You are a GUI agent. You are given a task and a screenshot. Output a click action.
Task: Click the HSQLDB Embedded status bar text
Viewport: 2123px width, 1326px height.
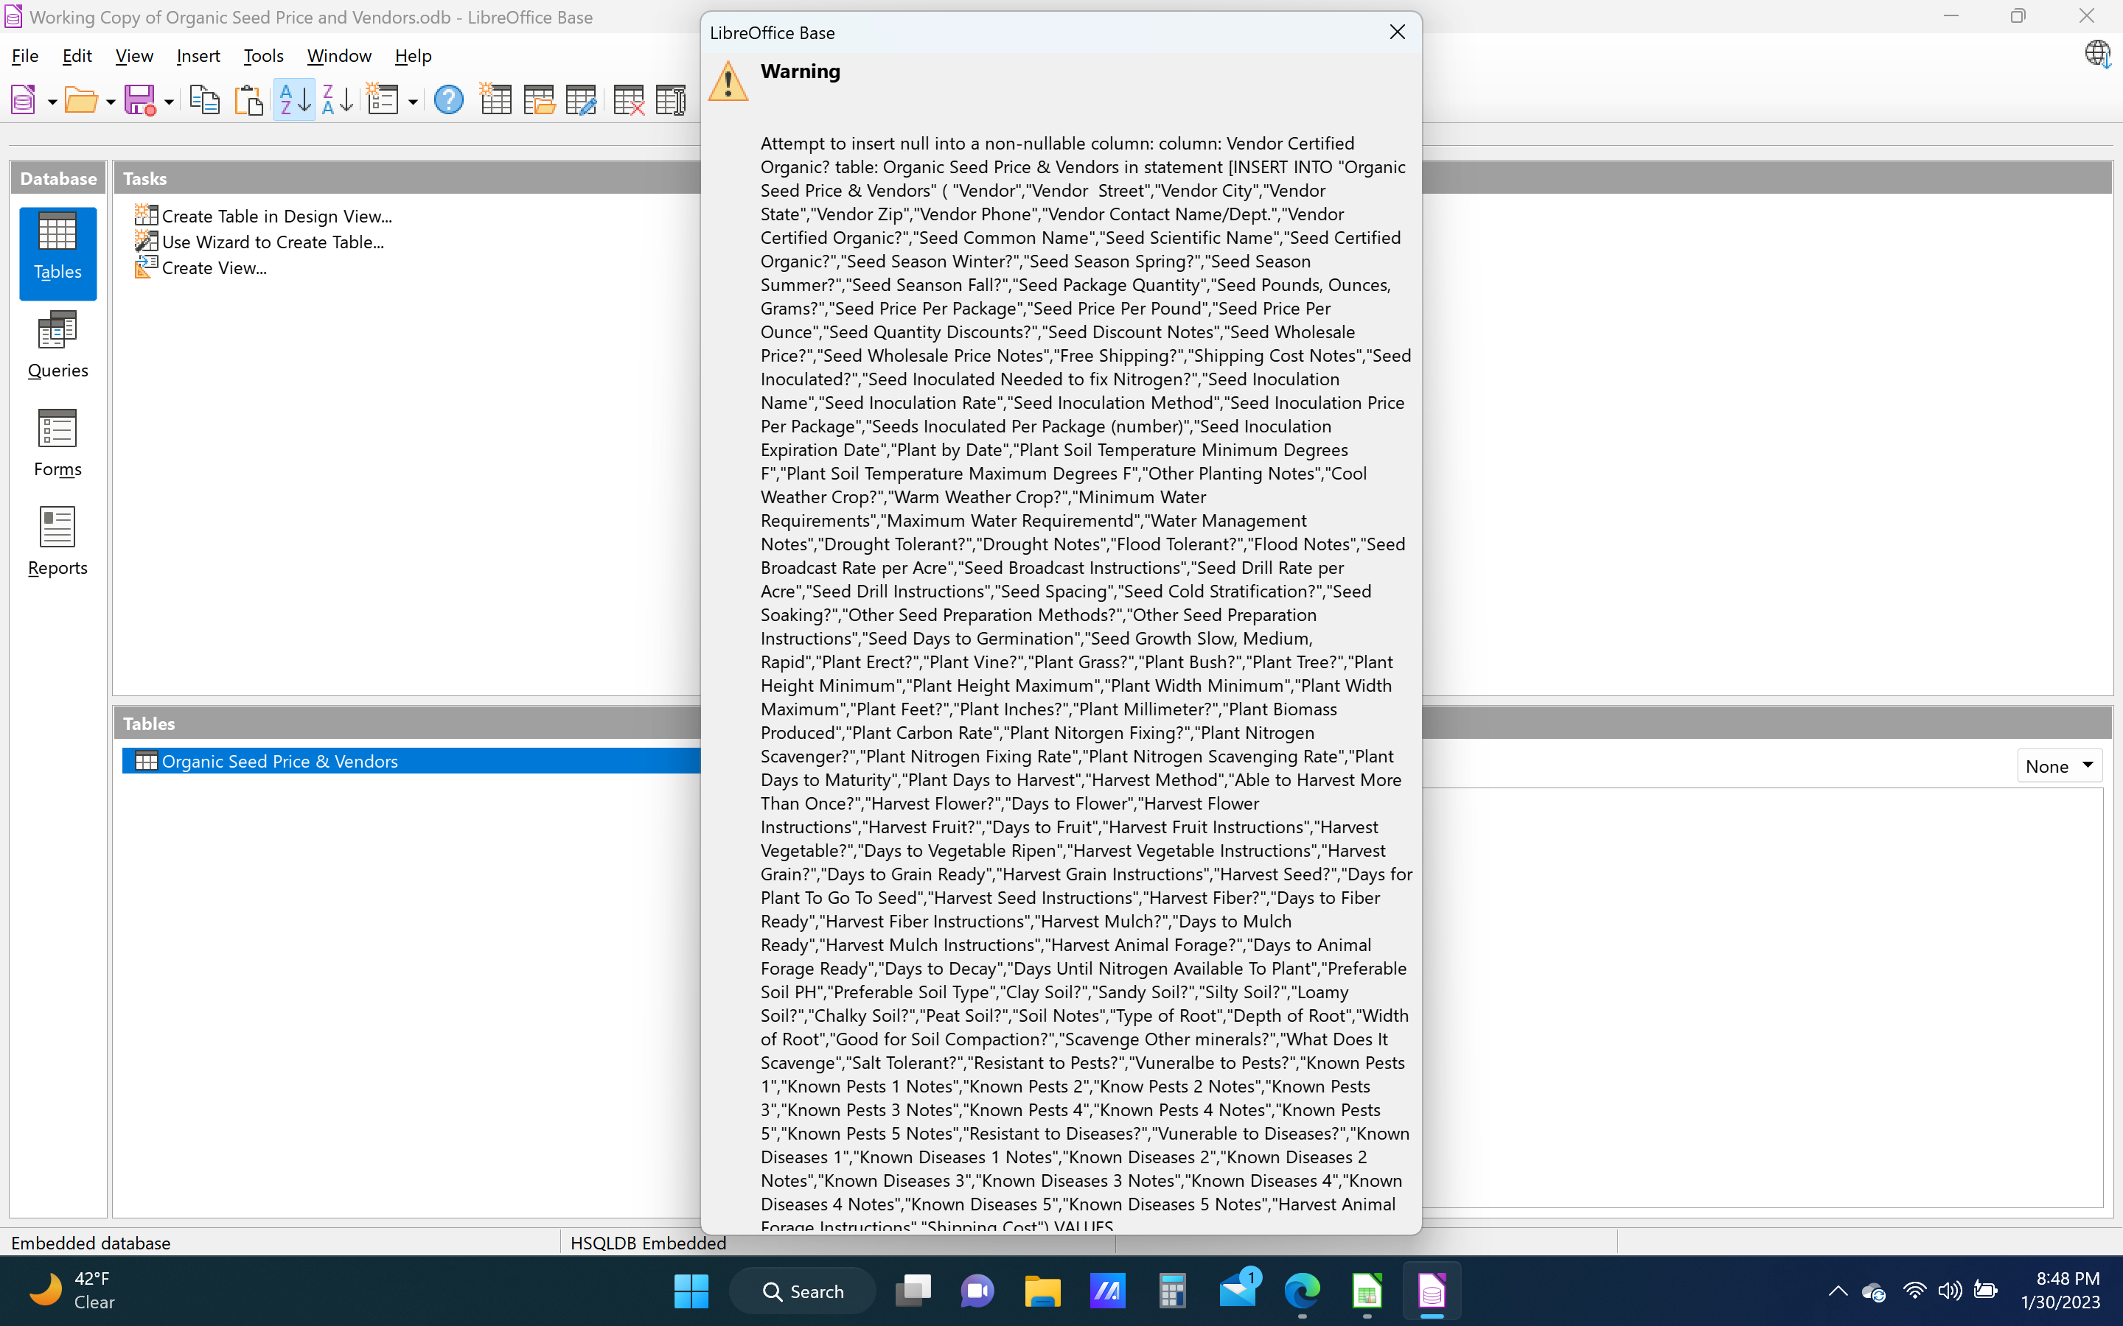pos(647,1243)
